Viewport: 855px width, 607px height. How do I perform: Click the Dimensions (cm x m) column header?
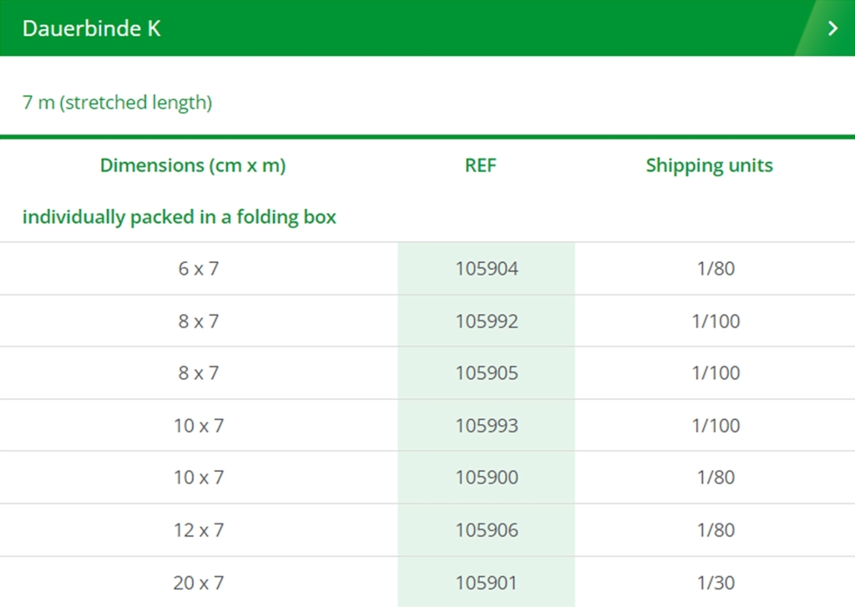193,165
